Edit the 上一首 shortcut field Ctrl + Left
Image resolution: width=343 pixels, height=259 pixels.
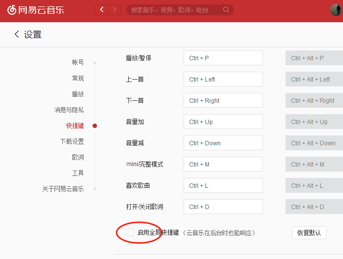(x=223, y=79)
